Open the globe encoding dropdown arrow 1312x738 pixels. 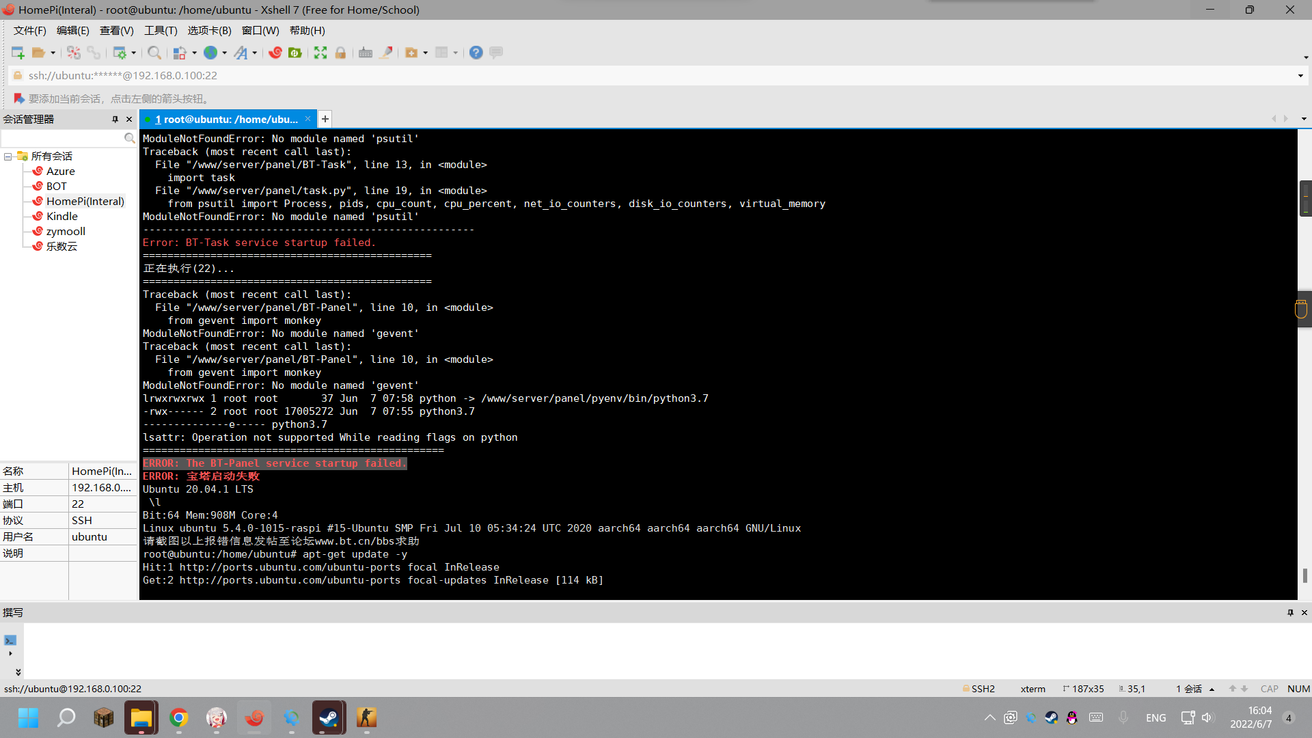[x=224, y=53]
